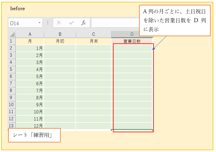The image size is (216, 152).
Task: Select the active cell D14
Action: click(x=132, y=130)
